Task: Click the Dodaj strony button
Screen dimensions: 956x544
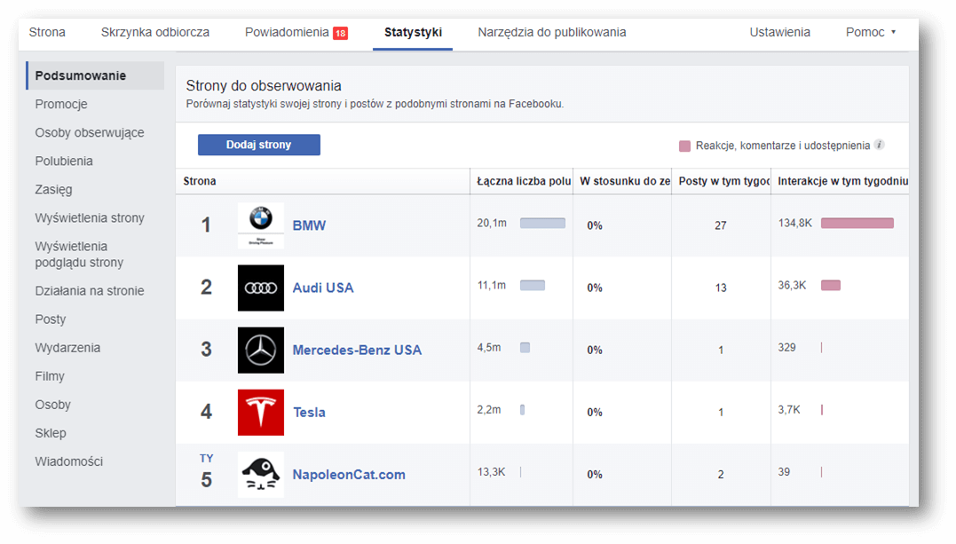Action: pyautogui.click(x=258, y=145)
